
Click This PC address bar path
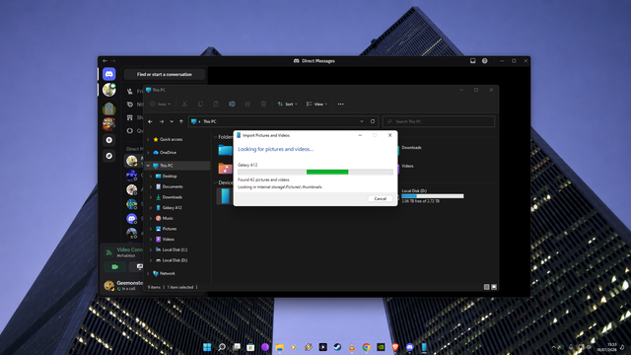(x=210, y=121)
